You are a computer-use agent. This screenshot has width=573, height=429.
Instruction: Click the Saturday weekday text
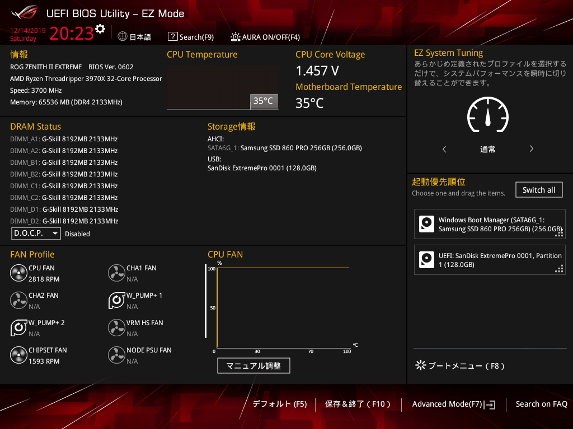point(23,39)
